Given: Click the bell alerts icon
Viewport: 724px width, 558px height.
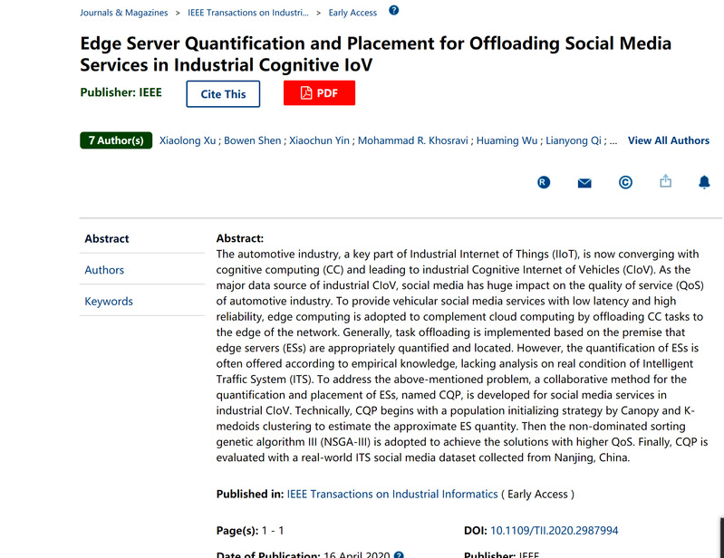Looking at the screenshot, I should tap(704, 182).
